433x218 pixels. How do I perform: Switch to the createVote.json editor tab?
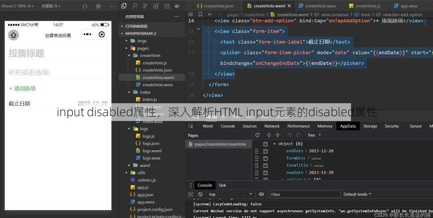(x=216, y=6)
